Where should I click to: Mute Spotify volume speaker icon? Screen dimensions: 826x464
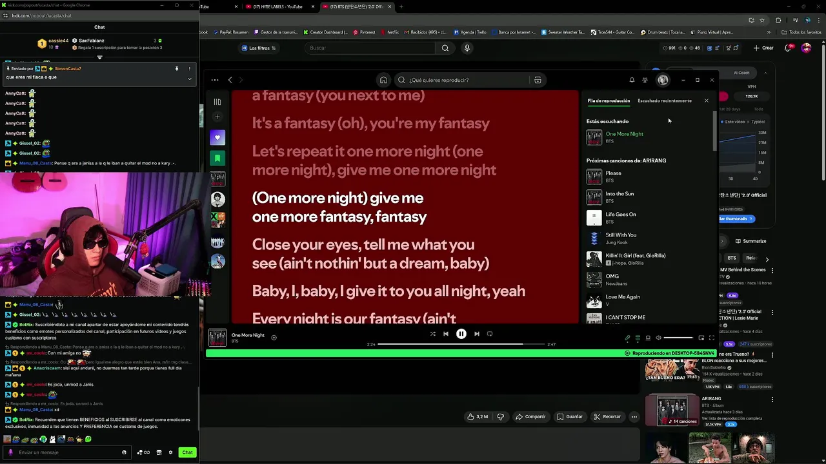click(x=658, y=338)
